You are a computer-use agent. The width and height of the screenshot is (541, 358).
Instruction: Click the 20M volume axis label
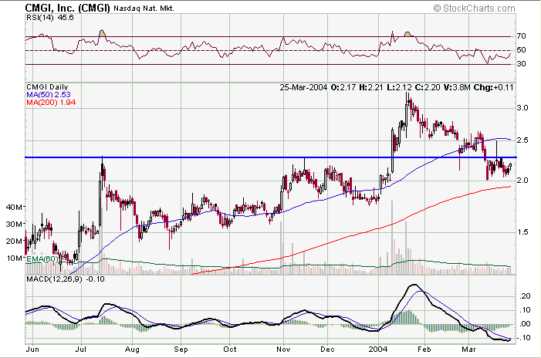coord(14,241)
